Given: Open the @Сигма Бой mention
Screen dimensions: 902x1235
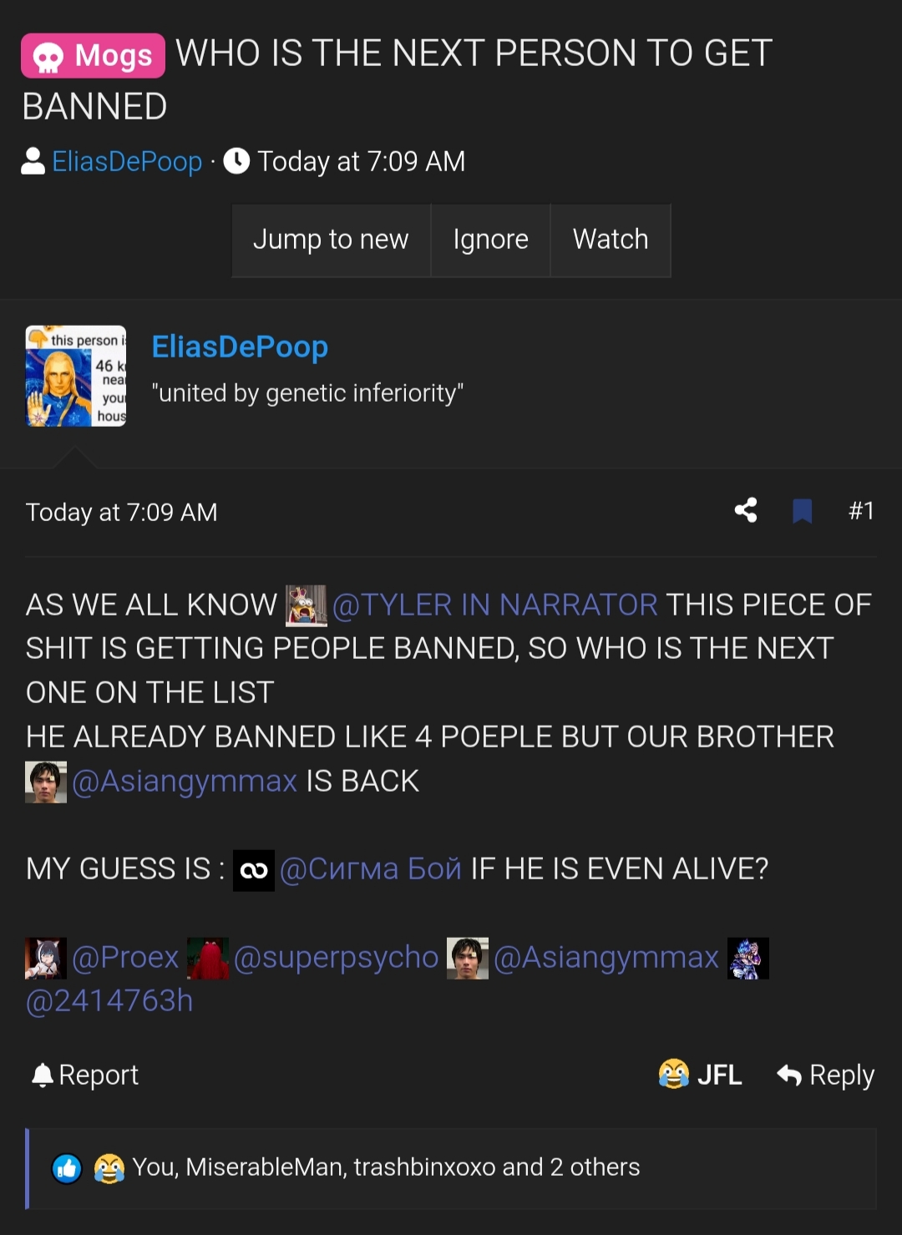Looking at the screenshot, I should 370,869.
